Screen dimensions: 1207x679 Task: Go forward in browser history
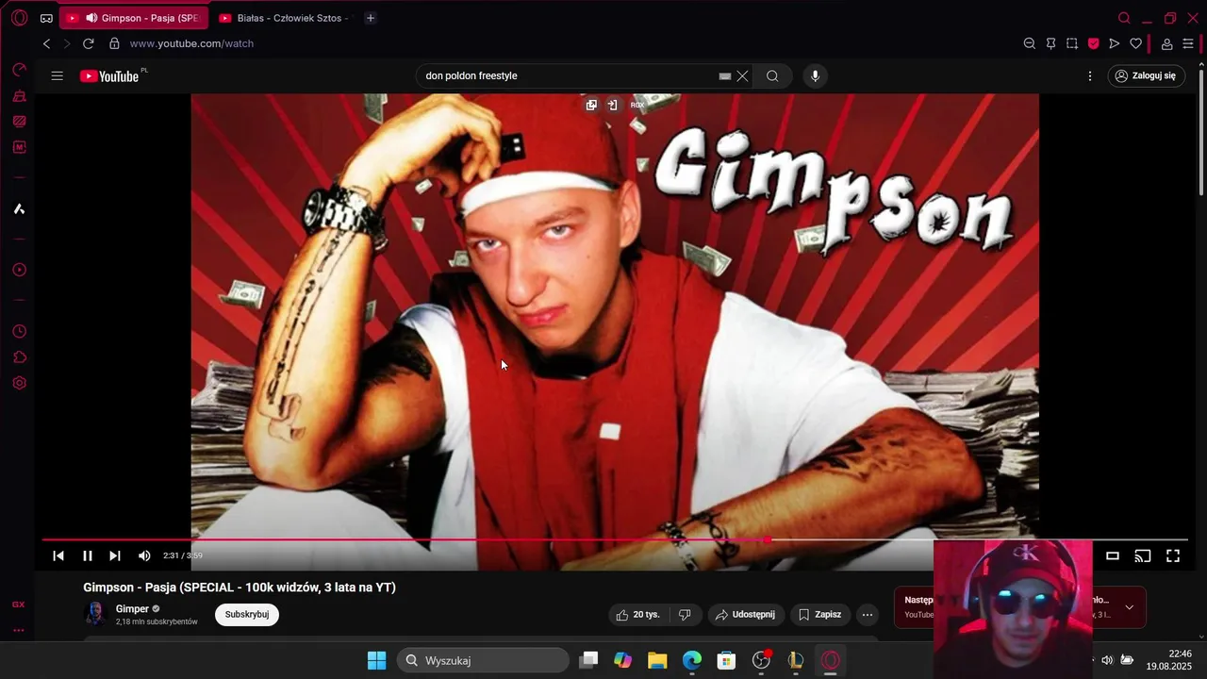[67, 43]
